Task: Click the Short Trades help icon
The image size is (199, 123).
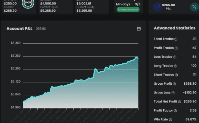Action: (176, 75)
